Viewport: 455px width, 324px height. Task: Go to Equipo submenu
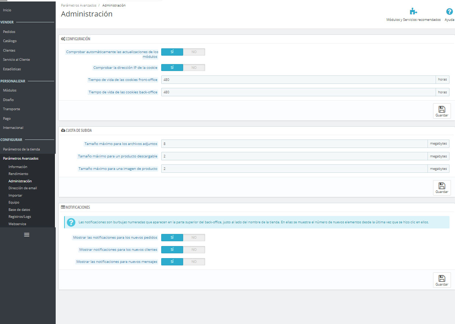click(x=14, y=202)
